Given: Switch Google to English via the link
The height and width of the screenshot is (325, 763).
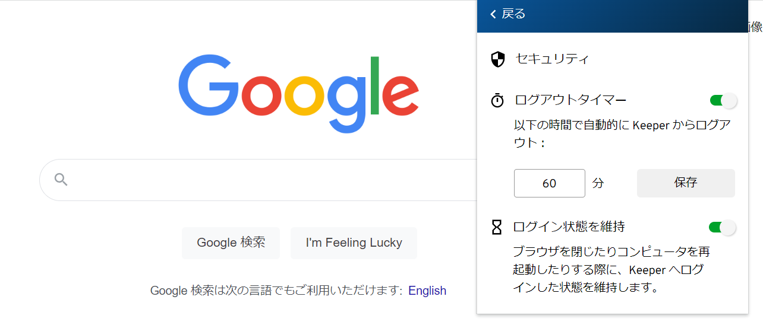Looking at the screenshot, I should (427, 291).
